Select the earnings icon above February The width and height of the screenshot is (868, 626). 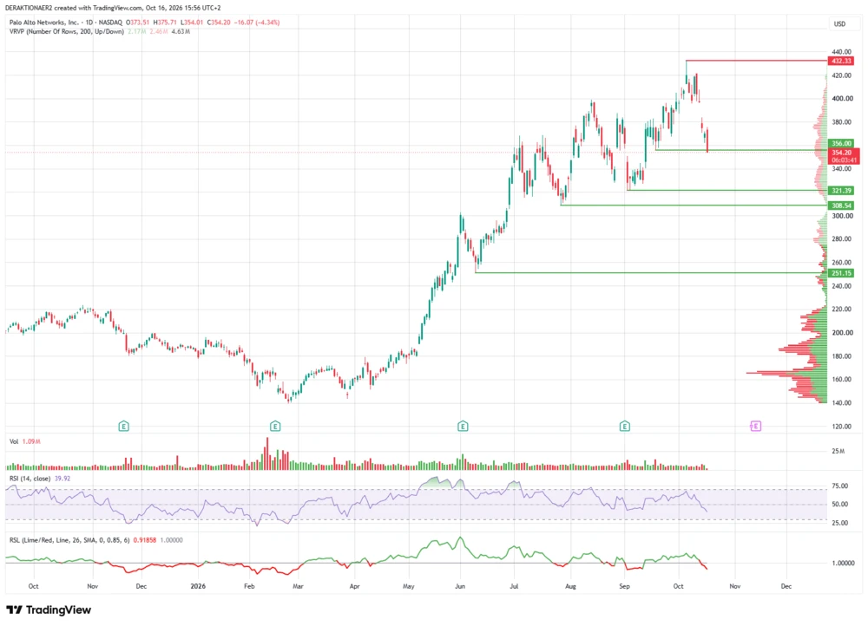[x=275, y=427]
